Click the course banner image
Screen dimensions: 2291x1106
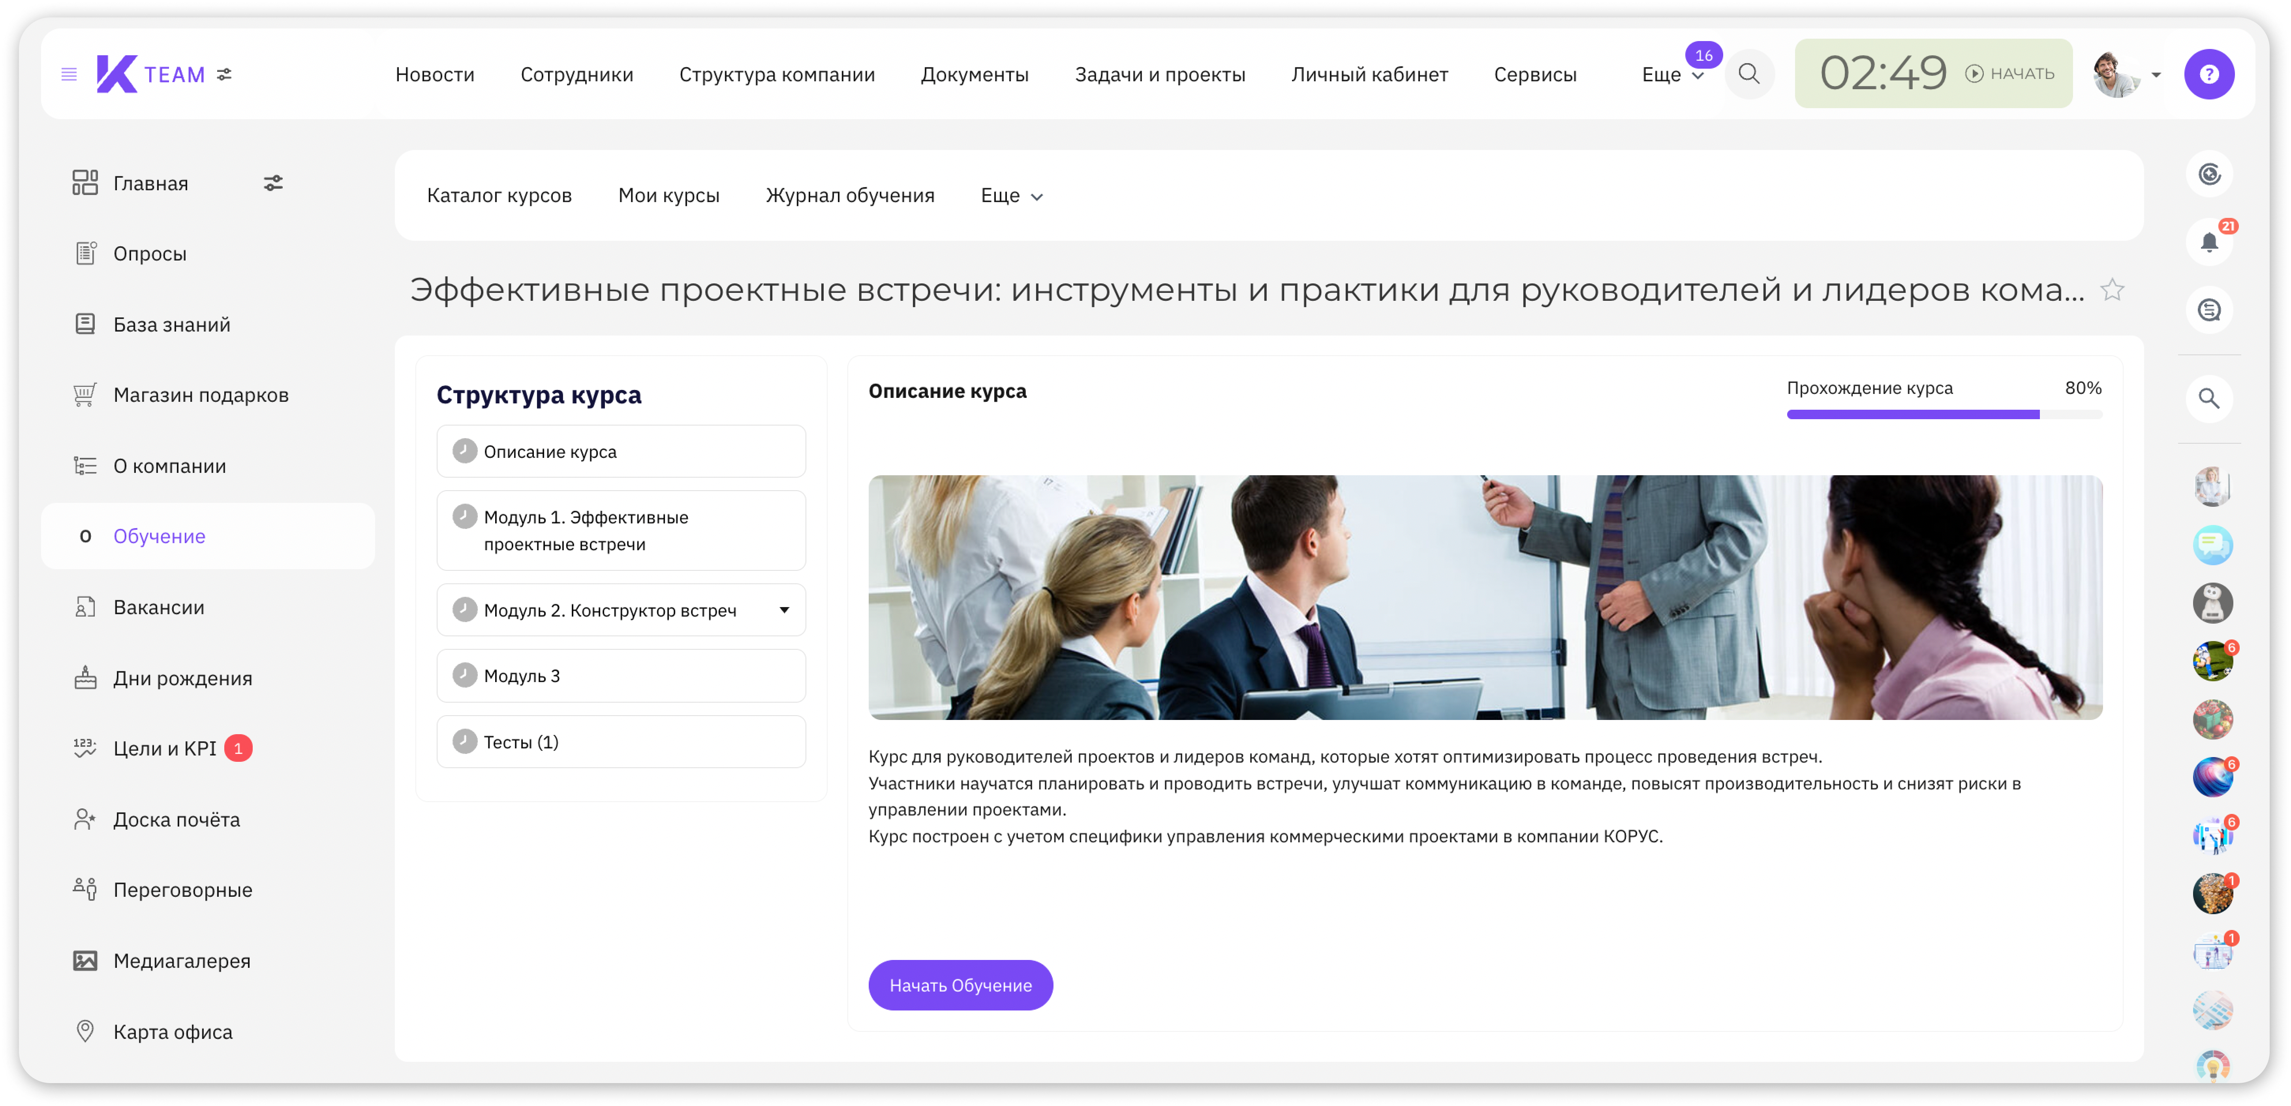point(1485,598)
